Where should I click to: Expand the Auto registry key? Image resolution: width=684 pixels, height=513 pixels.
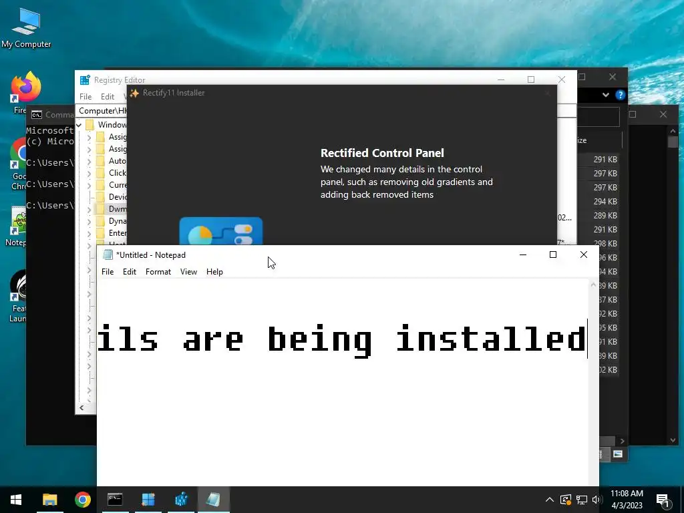(x=89, y=162)
